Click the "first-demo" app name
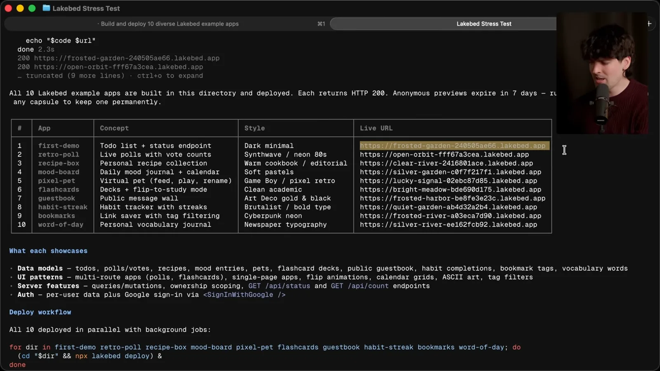 click(x=59, y=146)
